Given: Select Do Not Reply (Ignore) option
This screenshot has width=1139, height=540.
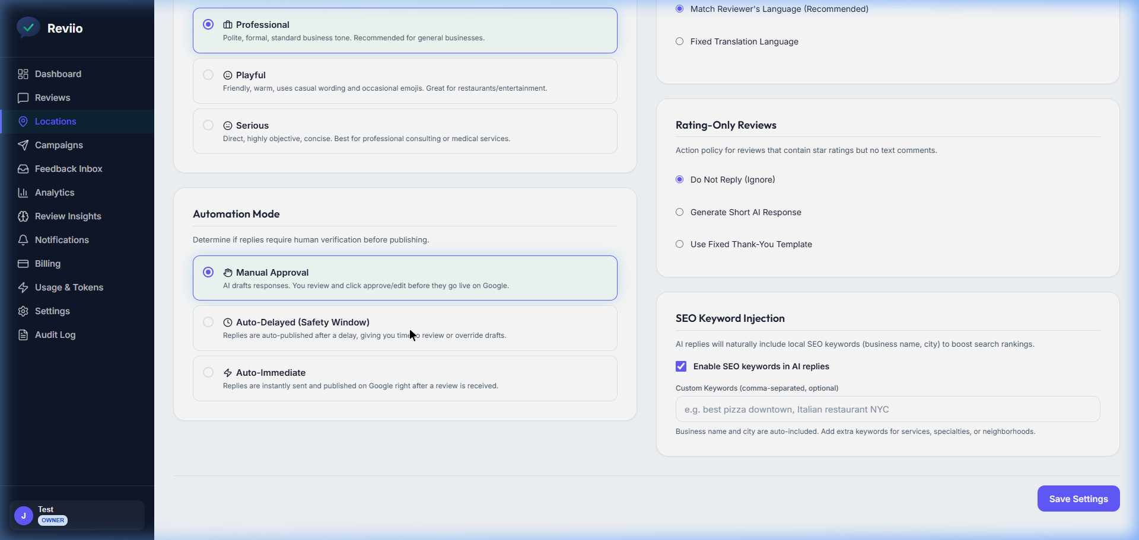Looking at the screenshot, I should pos(680,180).
